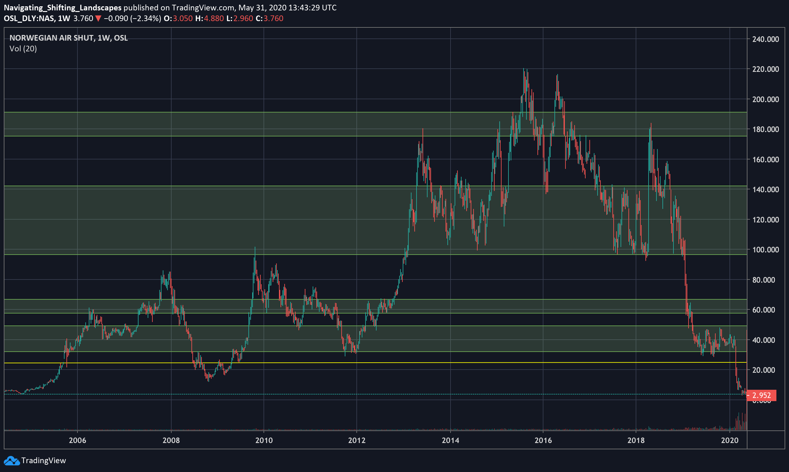The image size is (789, 472).
Task: Click the red down-triangle change indicator
Action: tap(98, 19)
